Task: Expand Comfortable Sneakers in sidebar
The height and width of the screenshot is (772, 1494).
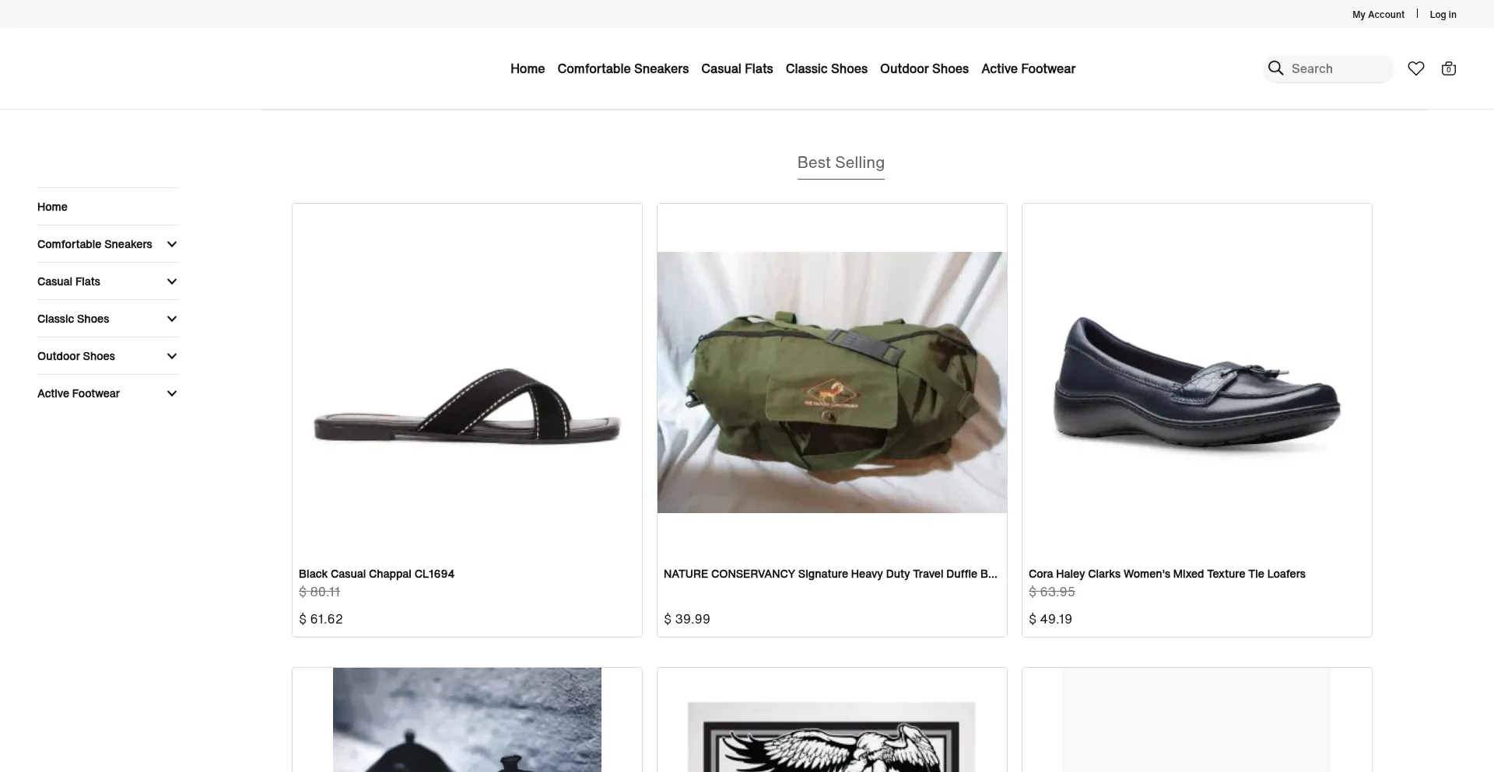Action: tap(172, 244)
